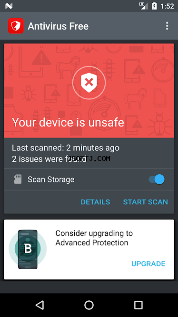Tap the battery charging indicator
Viewport: 178px width, 317px height.
154,6
